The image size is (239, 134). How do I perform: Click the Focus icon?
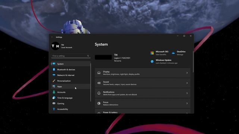click(x=99, y=103)
